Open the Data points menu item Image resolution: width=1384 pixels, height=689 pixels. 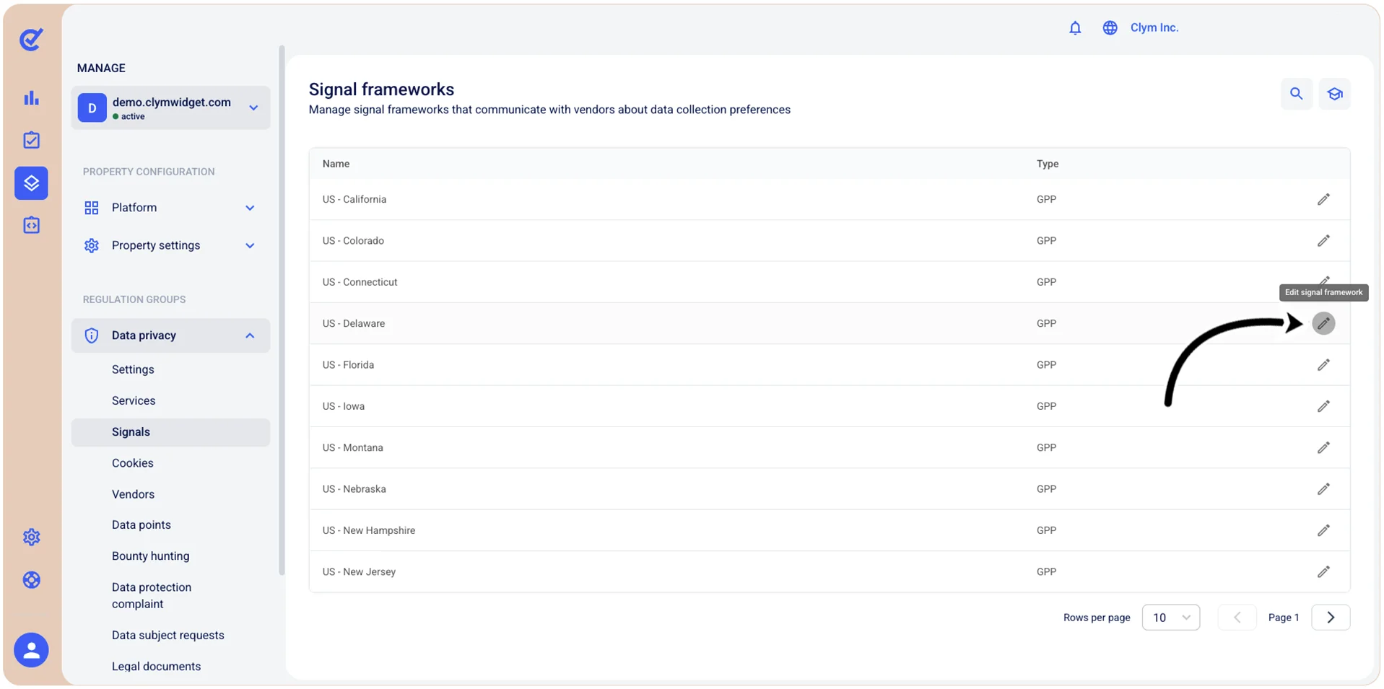coord(142,525)
